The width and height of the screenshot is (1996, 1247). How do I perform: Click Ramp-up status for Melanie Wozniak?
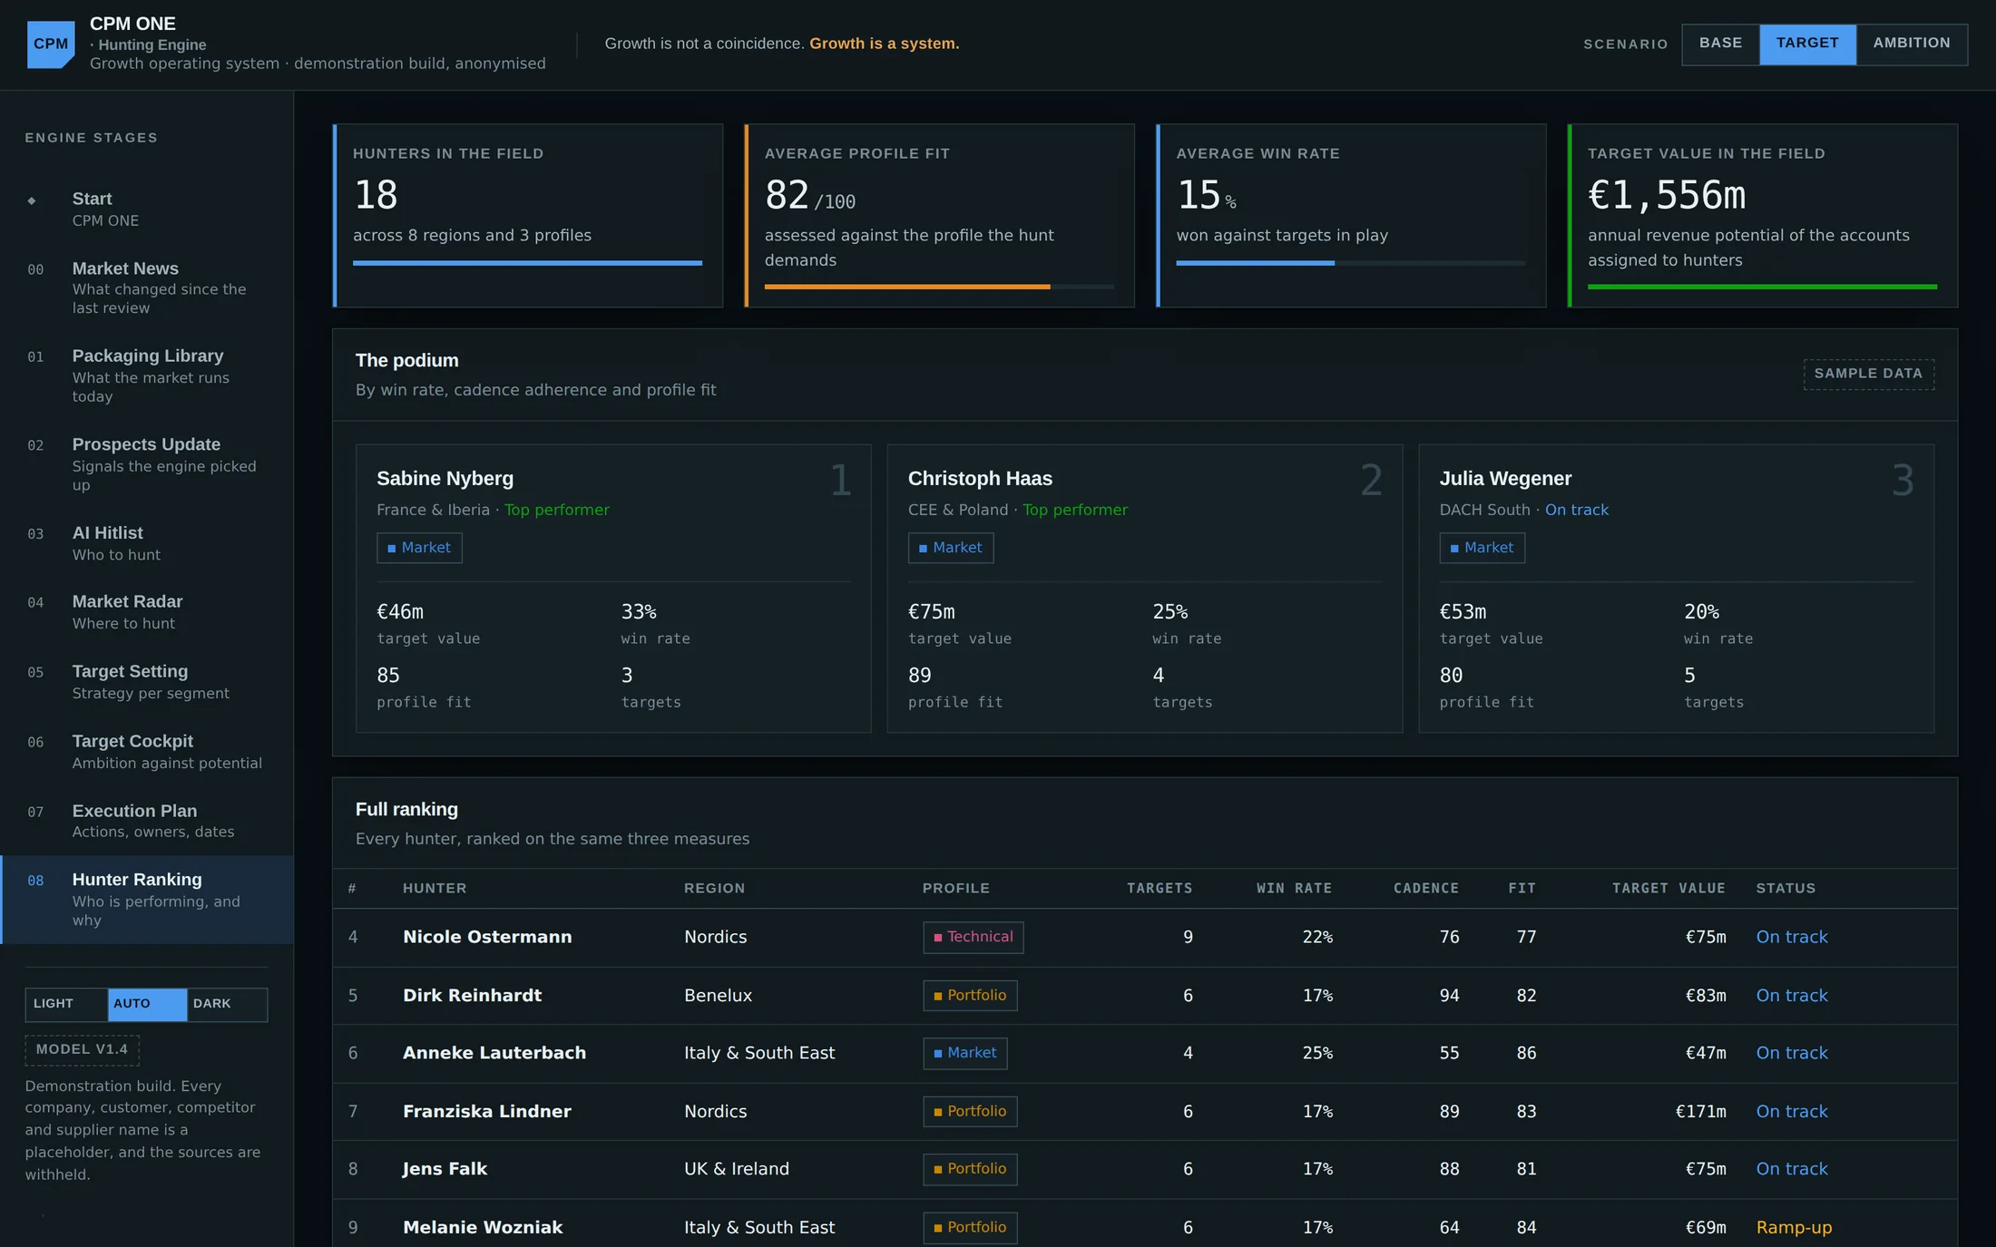tap(1794, 1228)
